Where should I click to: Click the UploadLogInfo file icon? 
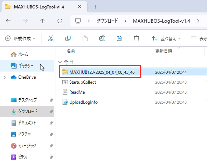[65, 102]
